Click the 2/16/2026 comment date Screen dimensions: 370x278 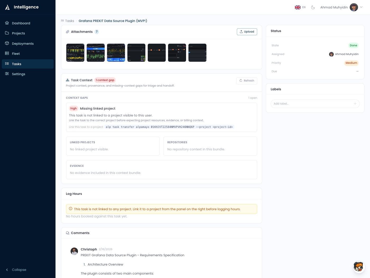105,249
